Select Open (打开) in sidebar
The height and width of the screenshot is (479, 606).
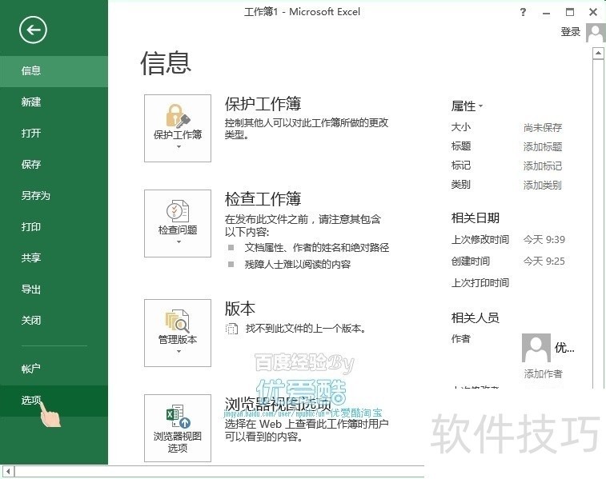click(54, 134)
